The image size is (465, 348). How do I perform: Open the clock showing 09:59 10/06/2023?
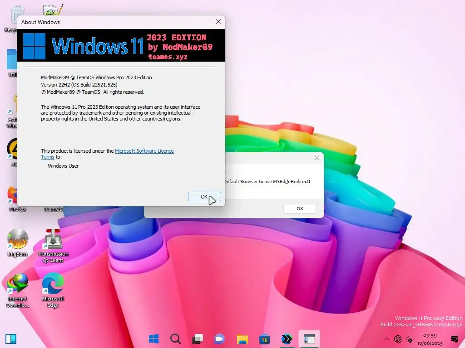(x=430, y=339)
